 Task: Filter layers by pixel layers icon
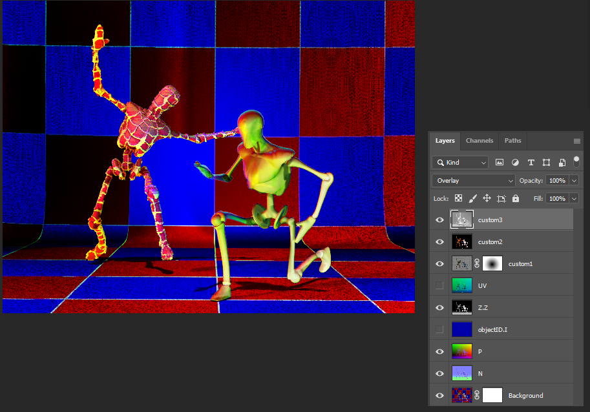pos(500,163)
